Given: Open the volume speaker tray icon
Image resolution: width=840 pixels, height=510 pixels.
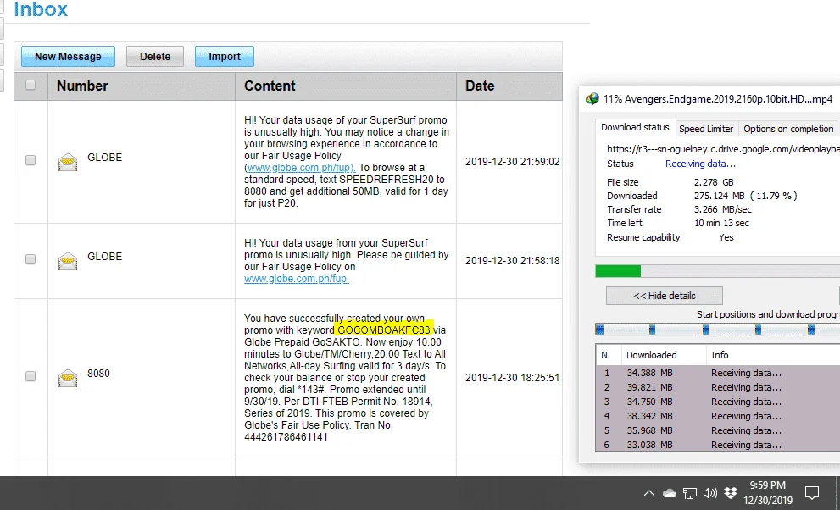Looking at the screenshot, I should (x=709, y=493).
